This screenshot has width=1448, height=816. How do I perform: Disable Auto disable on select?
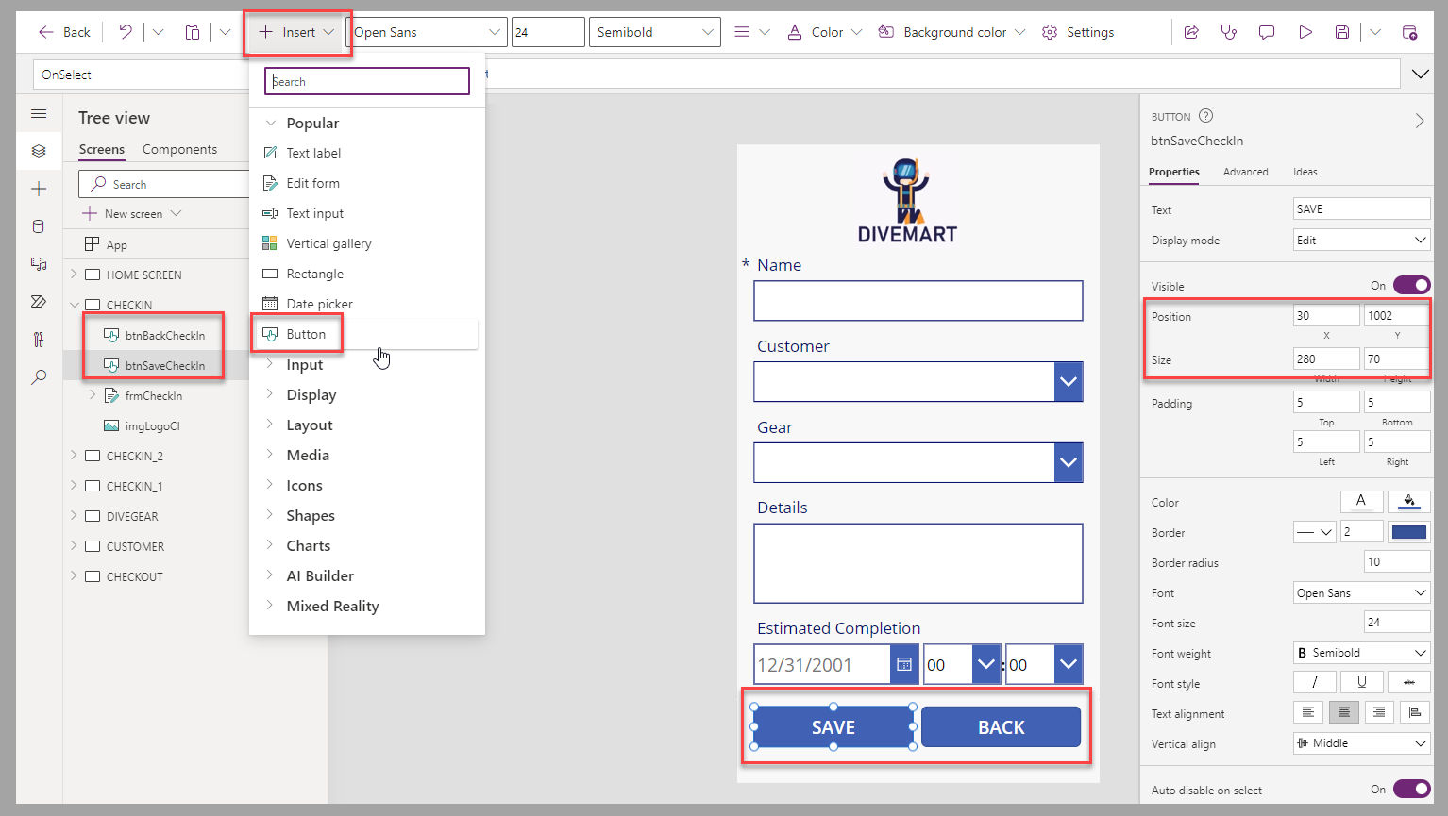(1411, 789)
